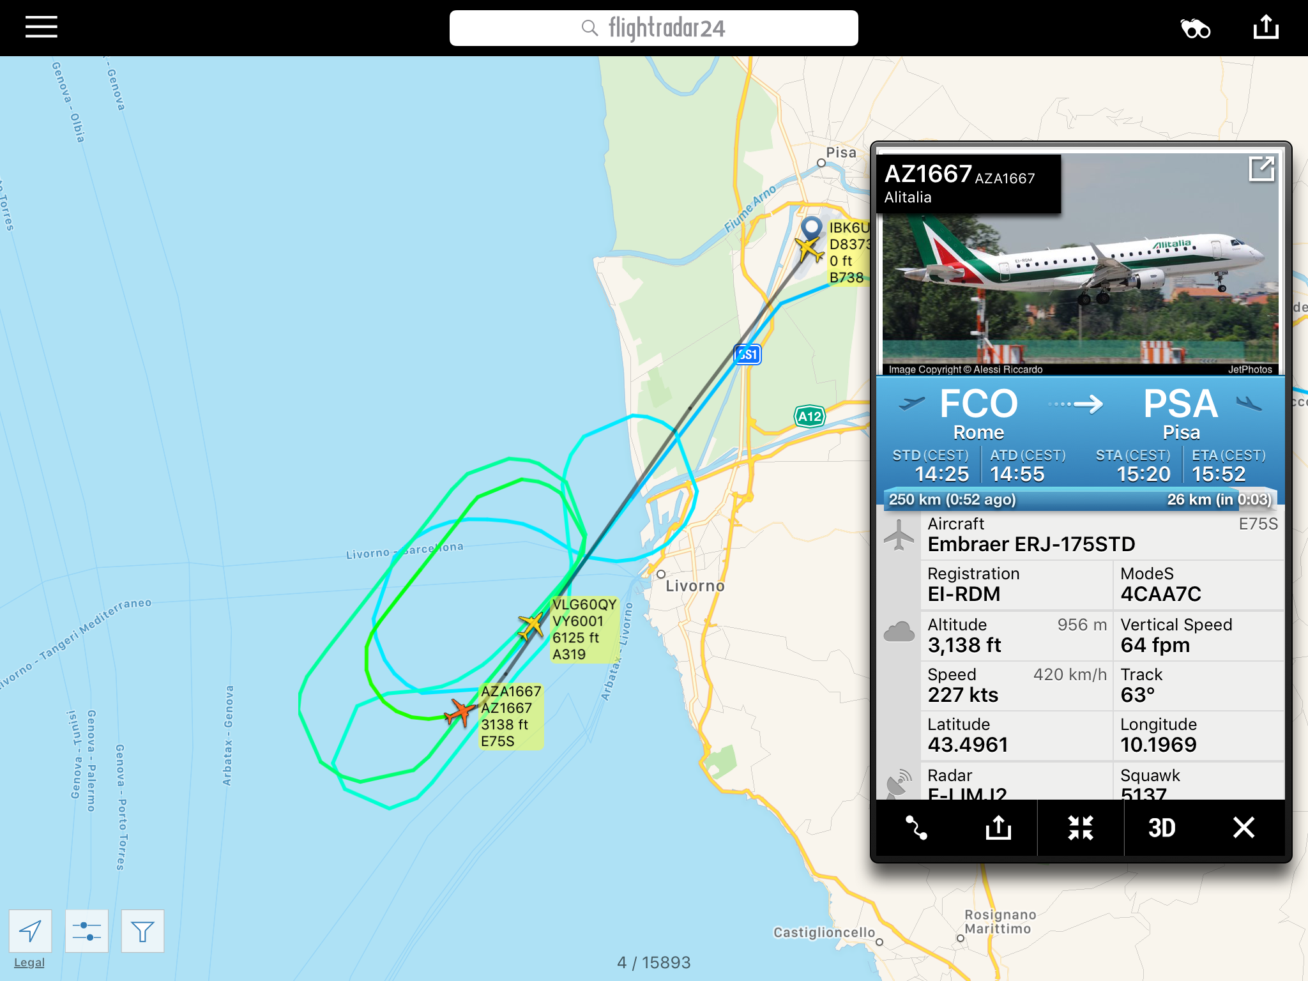
Task: Tap the top-right share icon
Action: [x=1266, y=27]
